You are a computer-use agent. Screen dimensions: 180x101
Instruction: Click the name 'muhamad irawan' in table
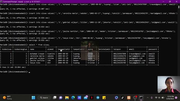point(37,54)
